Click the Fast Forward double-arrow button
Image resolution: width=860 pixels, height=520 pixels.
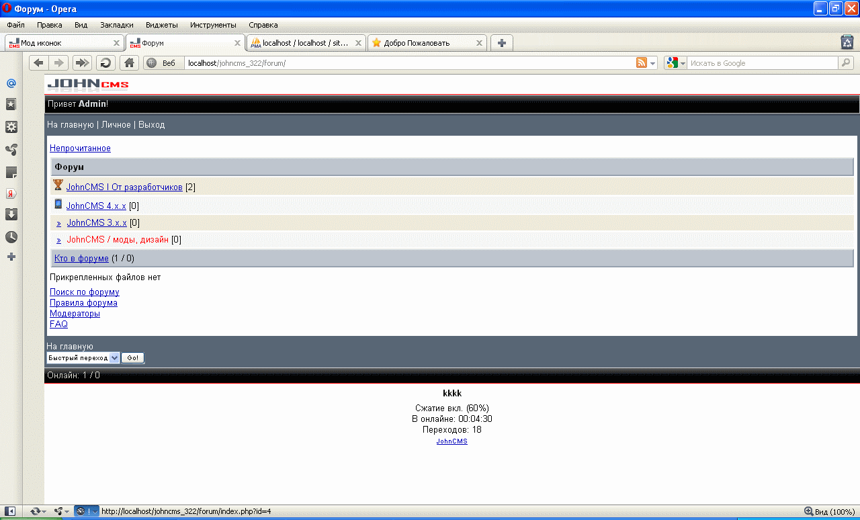click(x=82, y=63)
